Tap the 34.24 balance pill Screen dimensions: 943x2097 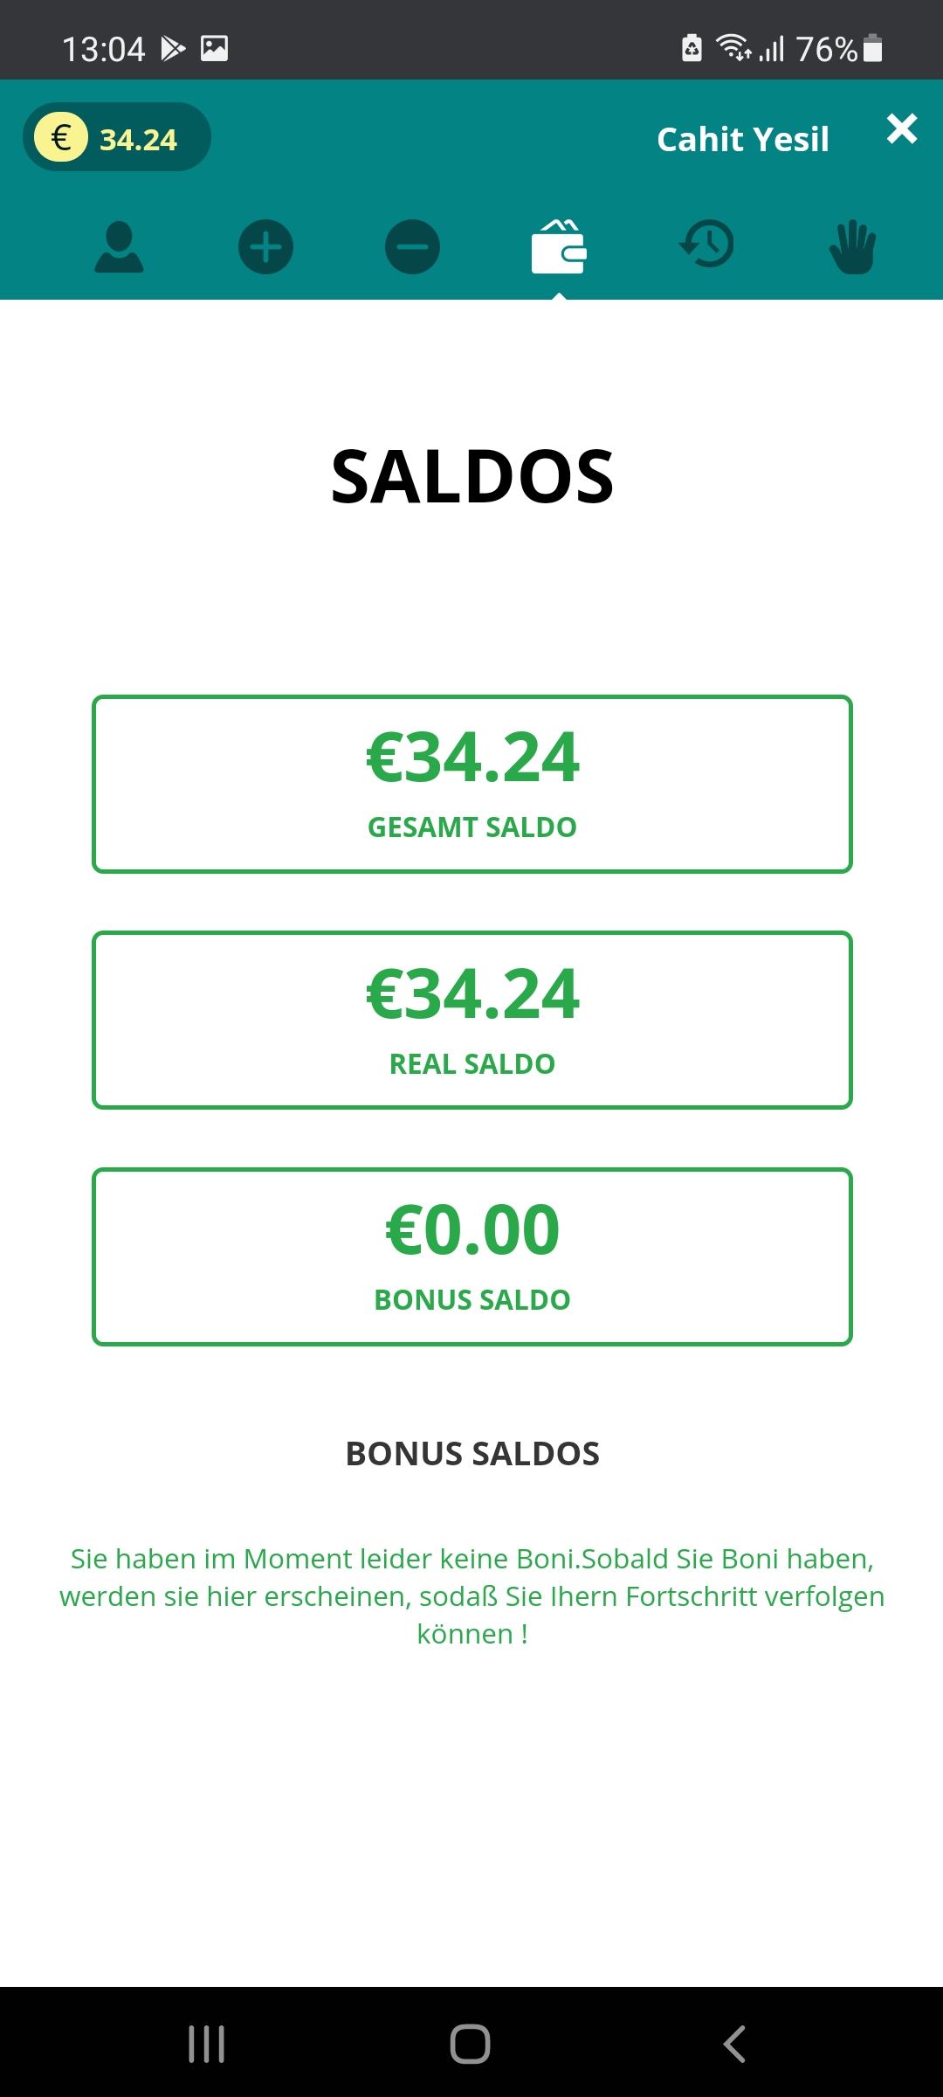coord(138,139)
